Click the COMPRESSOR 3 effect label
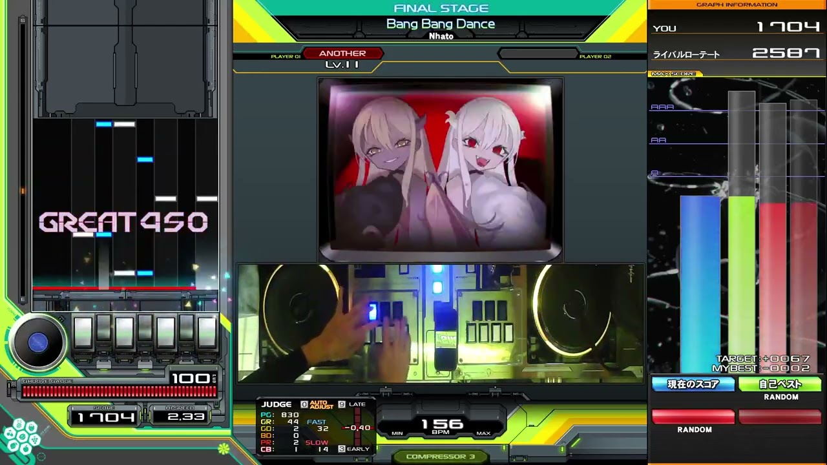 coord(441,457)
